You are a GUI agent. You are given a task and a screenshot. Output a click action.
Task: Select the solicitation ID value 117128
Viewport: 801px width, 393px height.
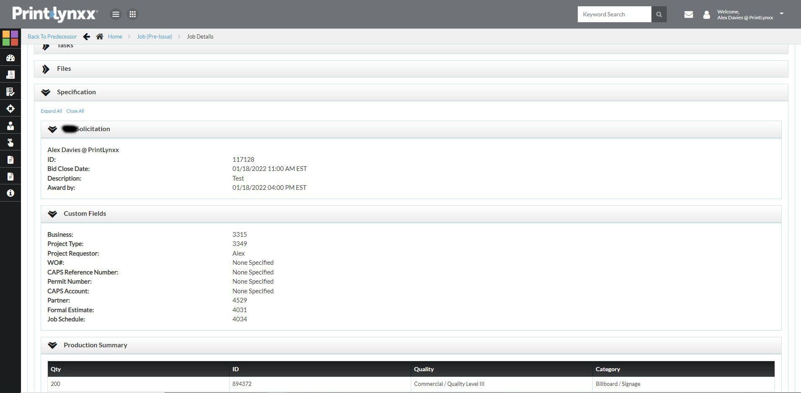coord(243,160)
